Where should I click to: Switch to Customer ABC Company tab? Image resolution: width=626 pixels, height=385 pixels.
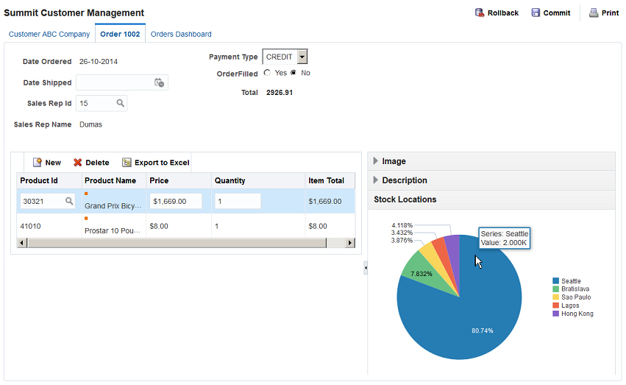pyautogui.click(x=49, y=35)
